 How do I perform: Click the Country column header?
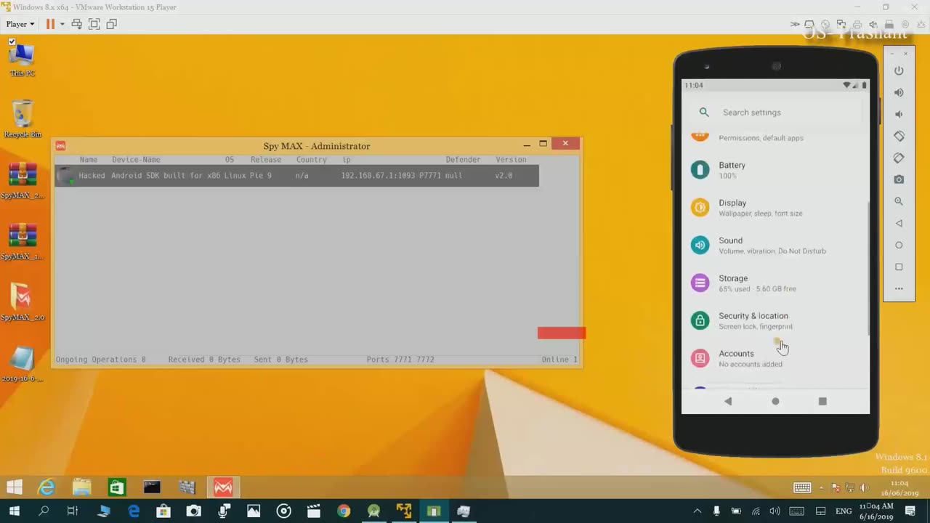(x=311, y=160)
